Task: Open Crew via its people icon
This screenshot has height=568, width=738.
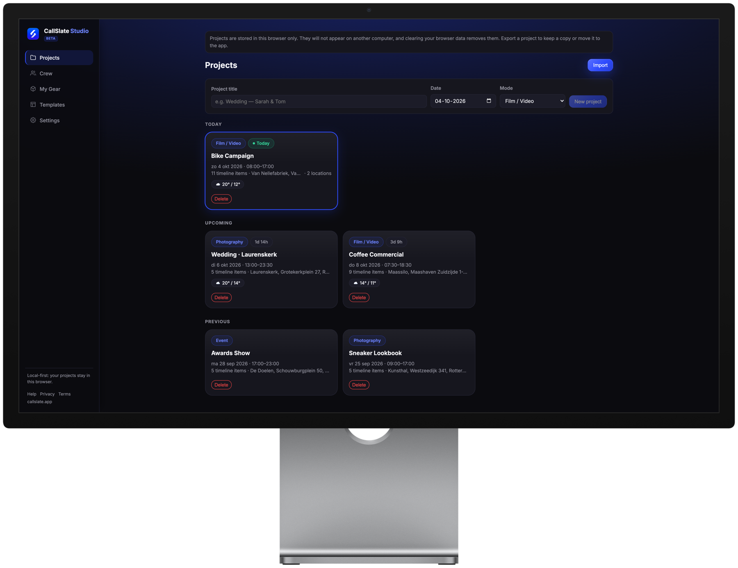Action: click(x=33, y=73)
